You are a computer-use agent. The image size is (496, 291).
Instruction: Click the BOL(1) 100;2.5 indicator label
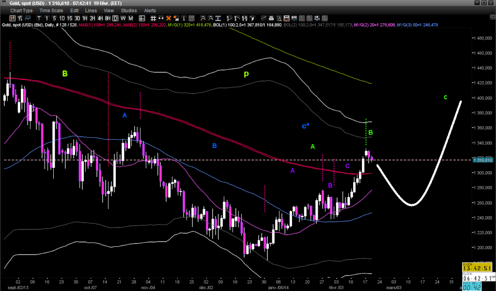(248, 25)
